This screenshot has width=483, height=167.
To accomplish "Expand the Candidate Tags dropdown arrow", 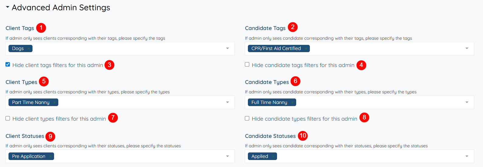I will (467, 48).
